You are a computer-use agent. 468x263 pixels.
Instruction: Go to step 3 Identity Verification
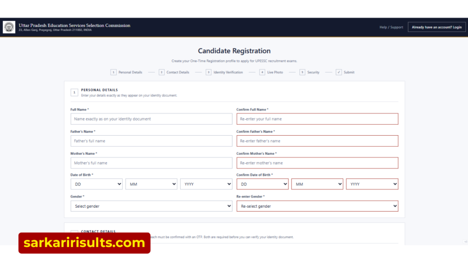(224, 72)
